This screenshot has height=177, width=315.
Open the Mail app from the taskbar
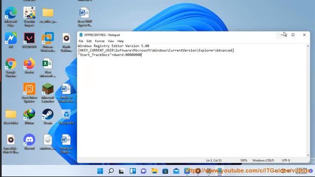click(x=176, y=171)
